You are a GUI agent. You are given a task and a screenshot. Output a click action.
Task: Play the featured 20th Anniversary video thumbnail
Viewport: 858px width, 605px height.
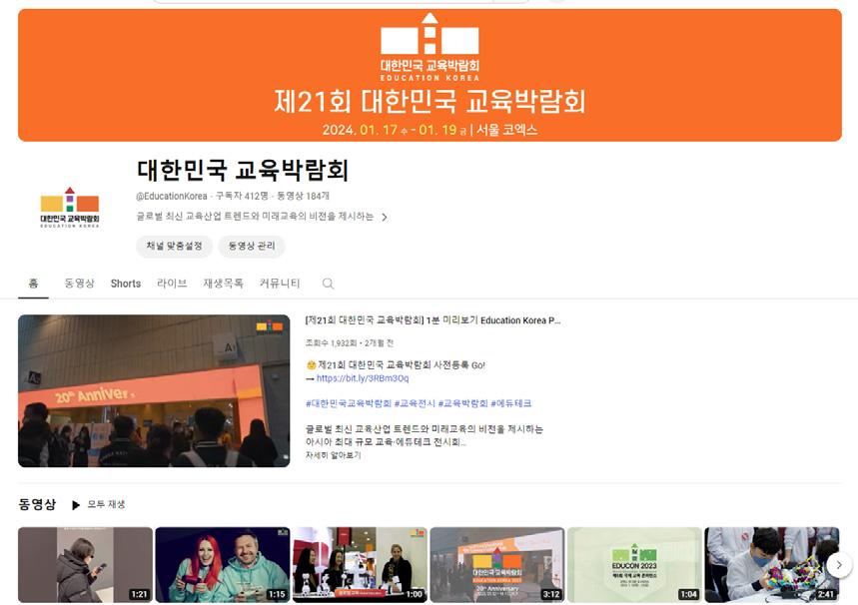click(x=154, y=390)
